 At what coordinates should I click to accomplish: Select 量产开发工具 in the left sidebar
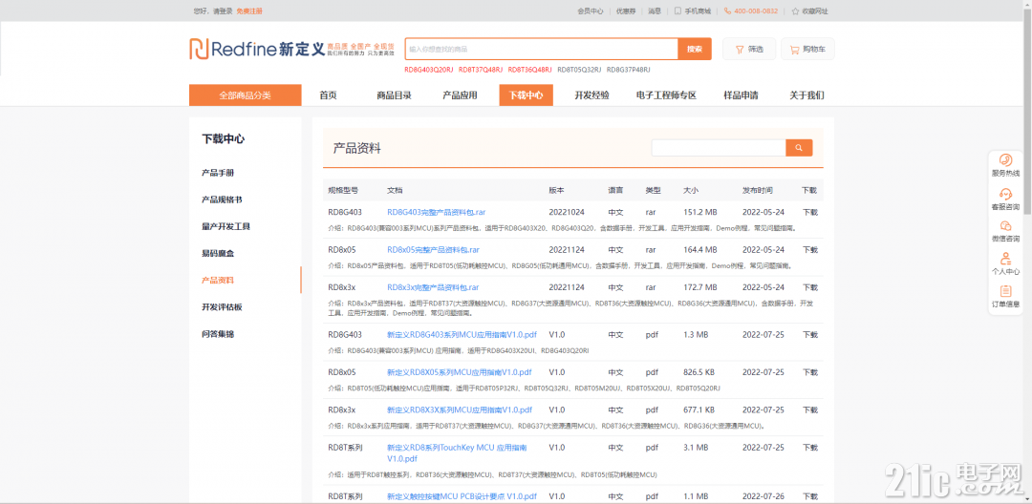pos(226,226)
